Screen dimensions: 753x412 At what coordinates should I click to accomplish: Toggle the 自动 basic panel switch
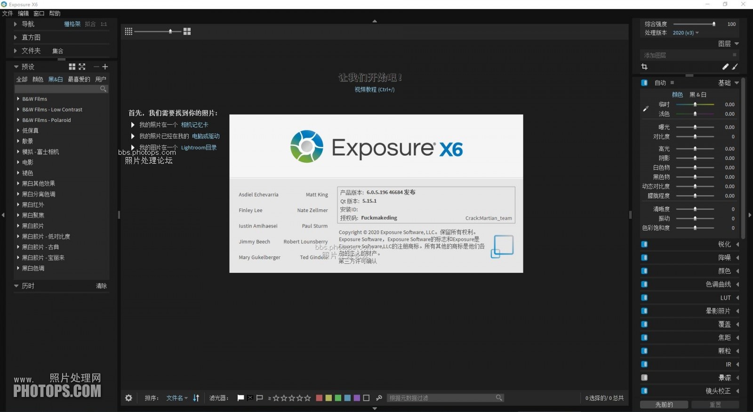(644, 83)
